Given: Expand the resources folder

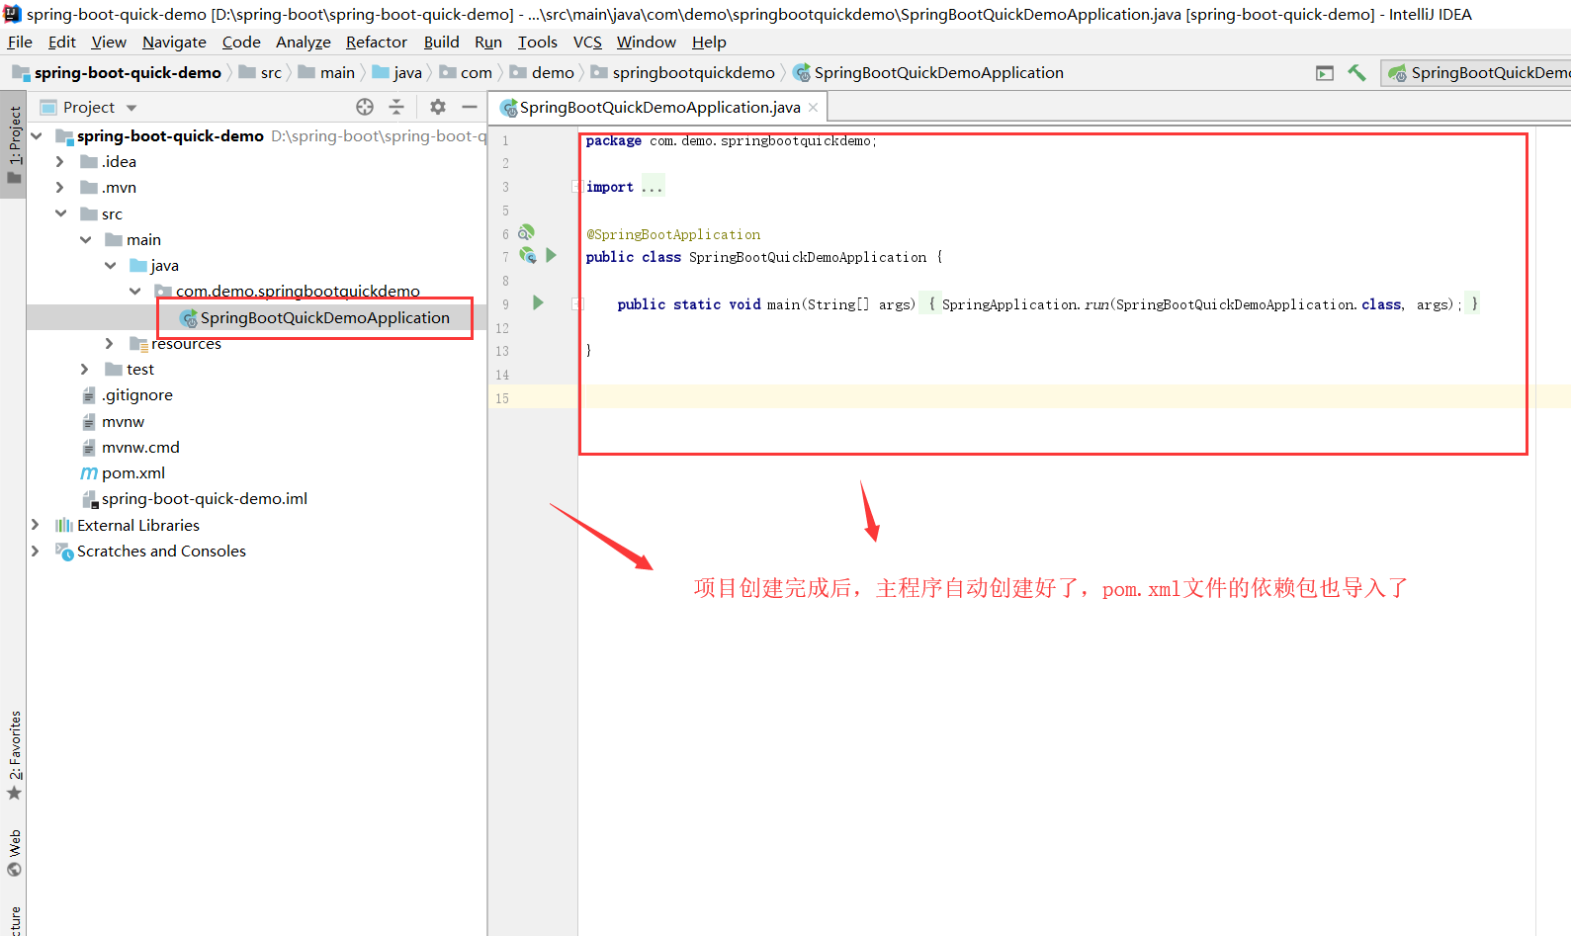Looking at the screenshot, I should [110, 343].
